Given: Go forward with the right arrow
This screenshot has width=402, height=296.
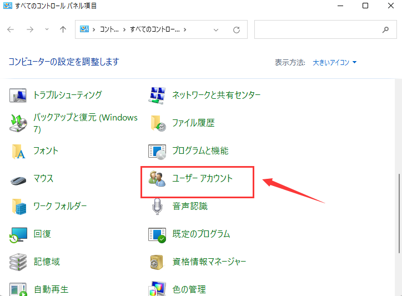Looking at the screenshot, I should coord(30,29).
